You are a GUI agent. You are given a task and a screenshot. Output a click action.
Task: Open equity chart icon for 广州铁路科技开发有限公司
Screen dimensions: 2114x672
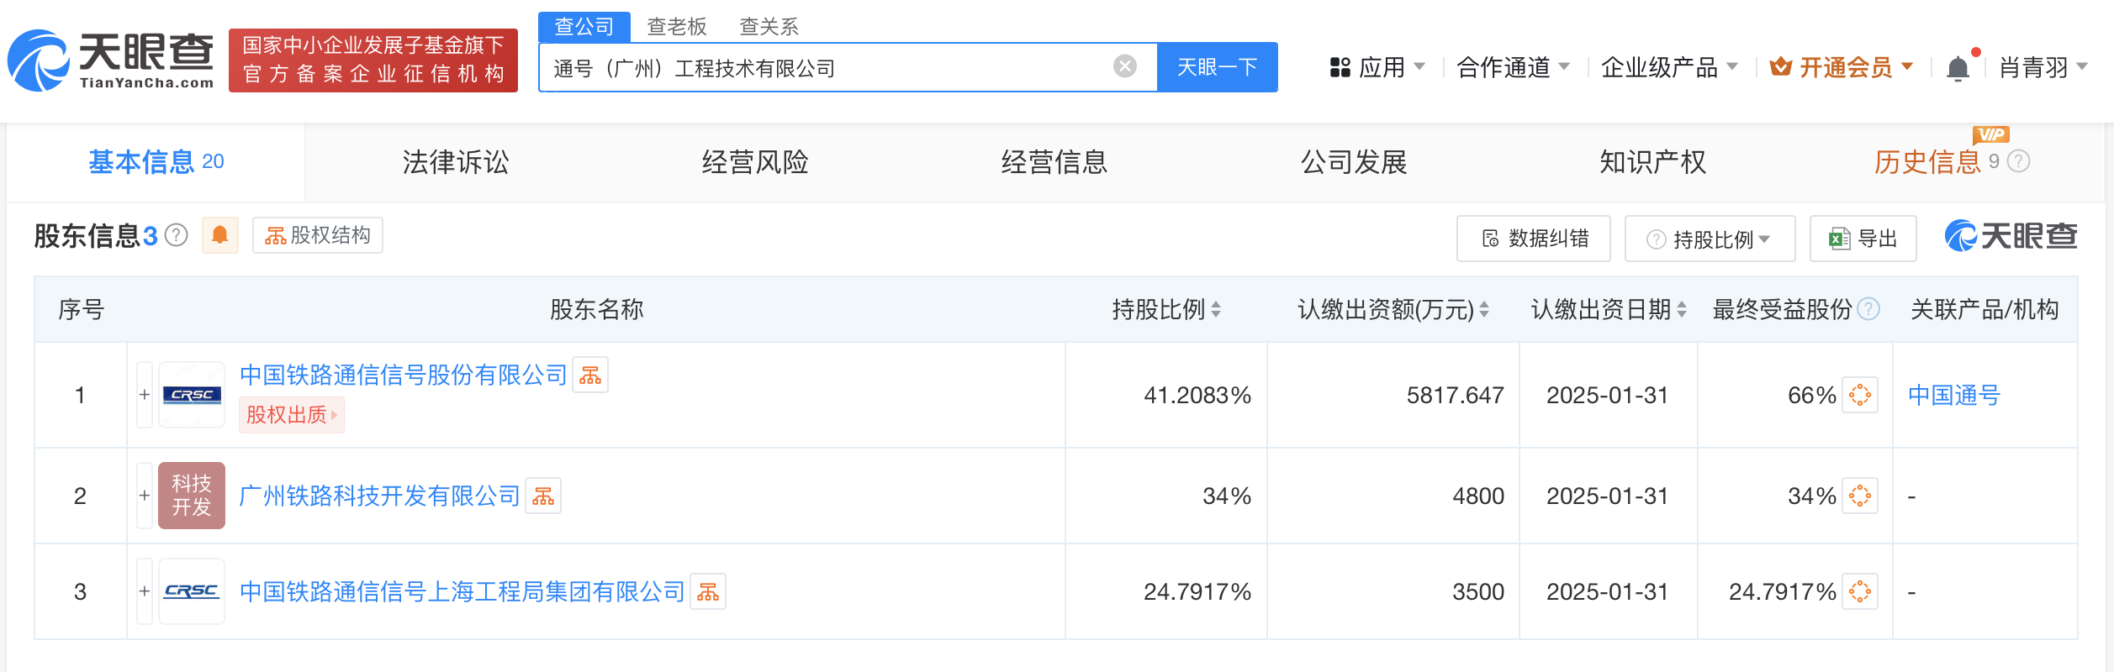click(x=543, y=496)
